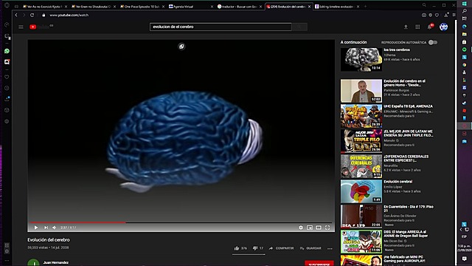Open Spotify from the taskbar

[465, 50]
